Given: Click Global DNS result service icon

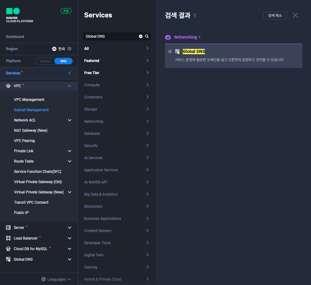Looking at the screenshot, I should click(177, 51).
